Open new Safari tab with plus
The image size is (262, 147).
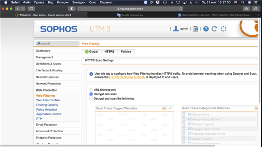coord(258,15)
